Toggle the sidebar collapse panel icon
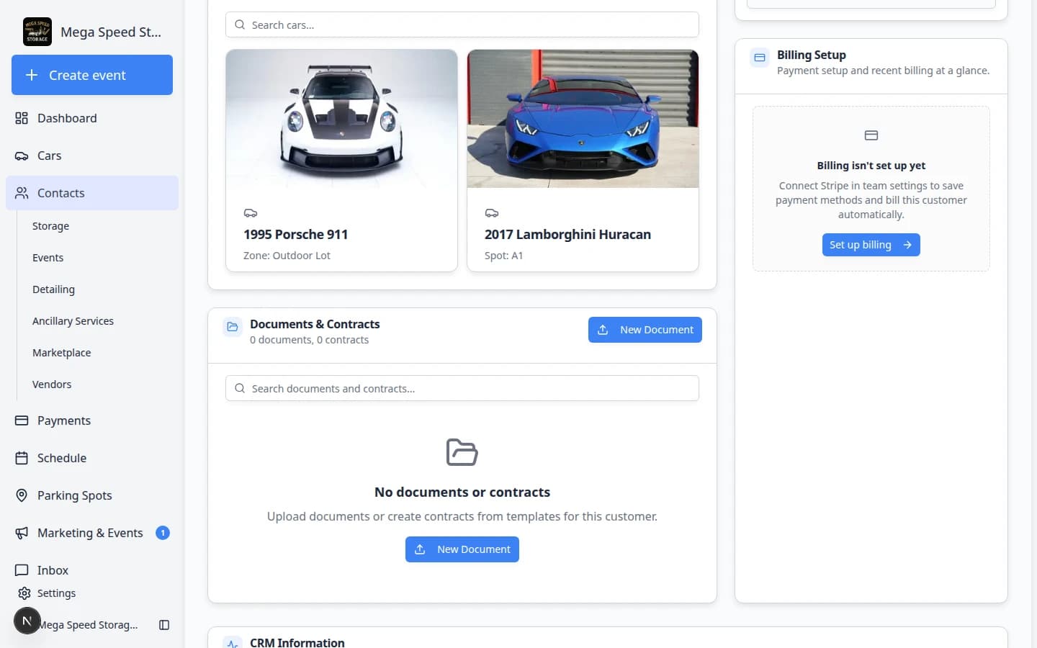The height and width of the screenshot is (648, 1037). pyautogui.click(x=164, y=625)
